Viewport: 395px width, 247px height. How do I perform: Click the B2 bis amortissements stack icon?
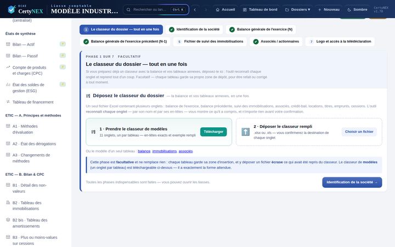[x=8, y=220]
